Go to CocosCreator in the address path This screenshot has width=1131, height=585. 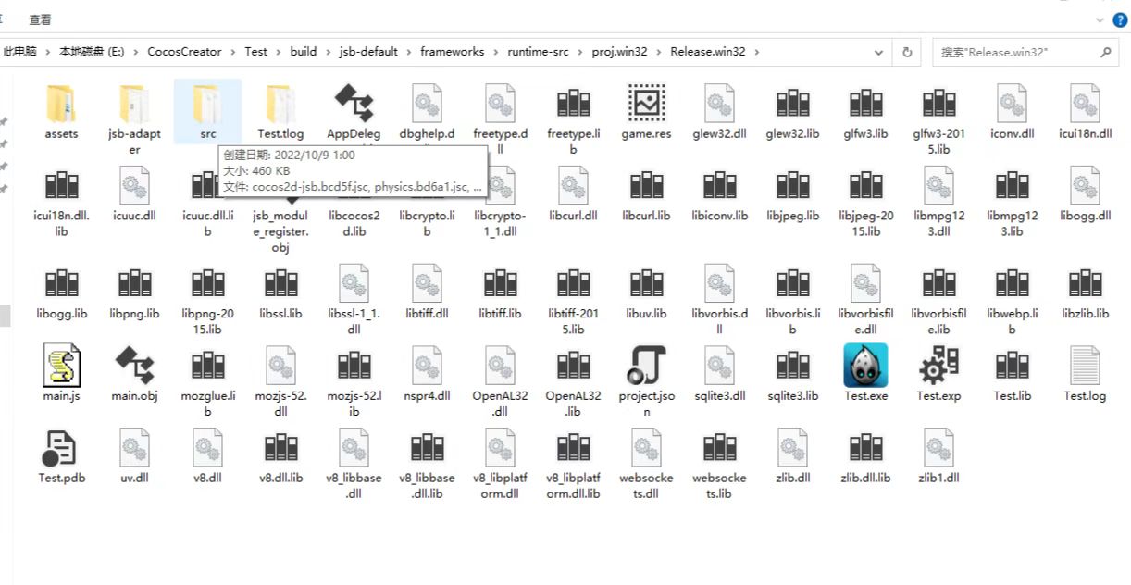point(184,52)
